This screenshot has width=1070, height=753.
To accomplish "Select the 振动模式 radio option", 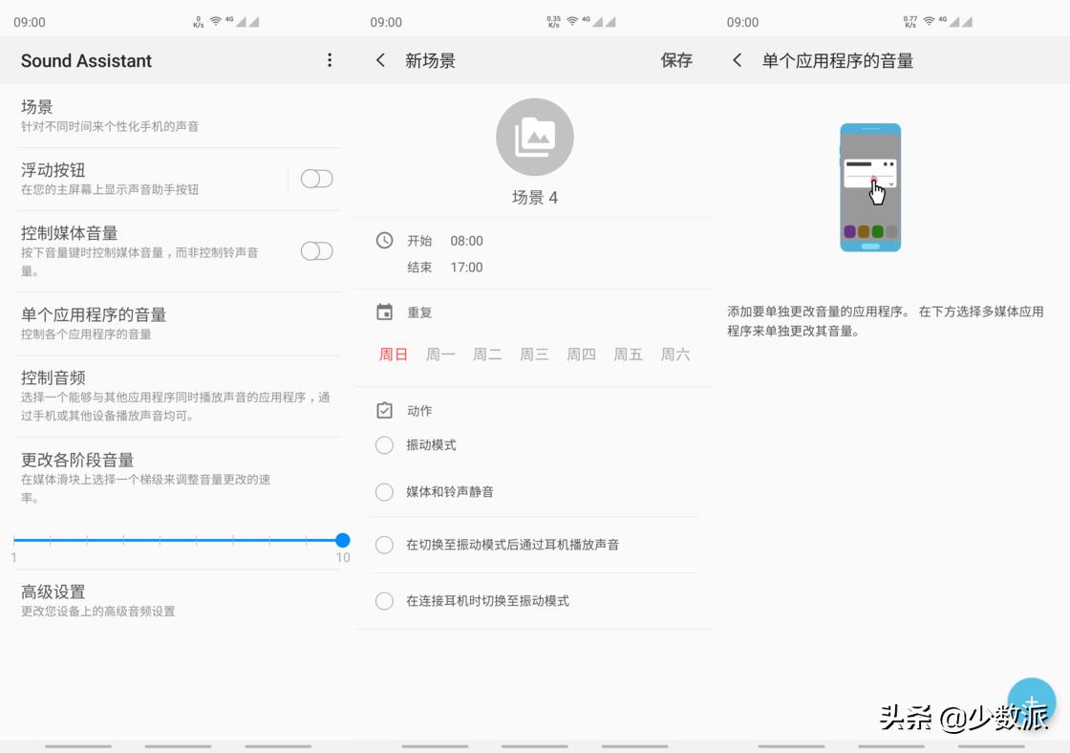I will coord(384,444).
